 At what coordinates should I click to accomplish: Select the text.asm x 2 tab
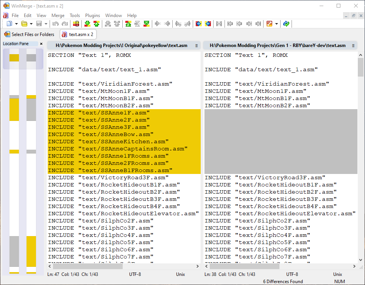pyautogui.click(x=78, y=34)
